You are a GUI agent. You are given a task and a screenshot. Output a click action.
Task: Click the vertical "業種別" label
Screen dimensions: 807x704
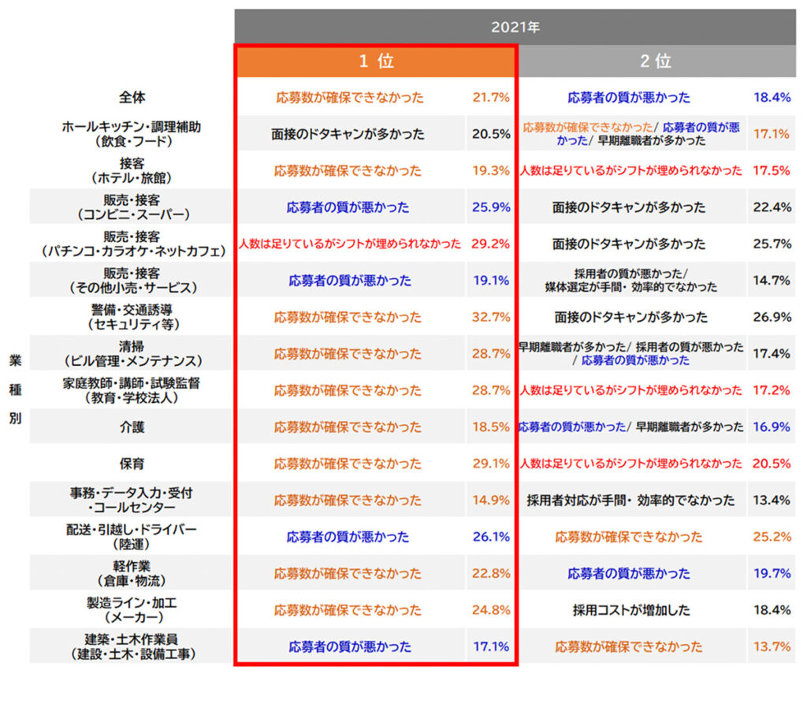[15, 389]
